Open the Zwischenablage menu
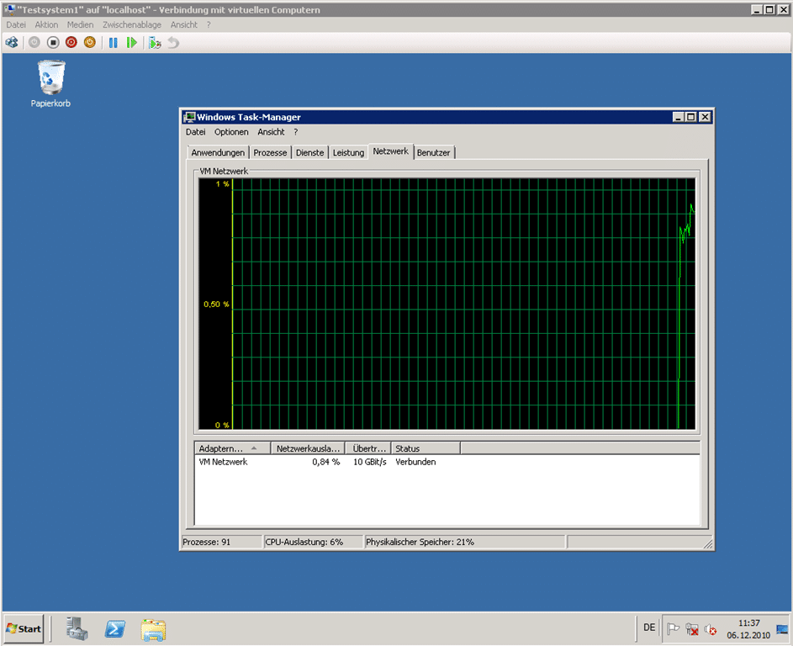This screenshot has height=646, width=793. tap(132, 24)
